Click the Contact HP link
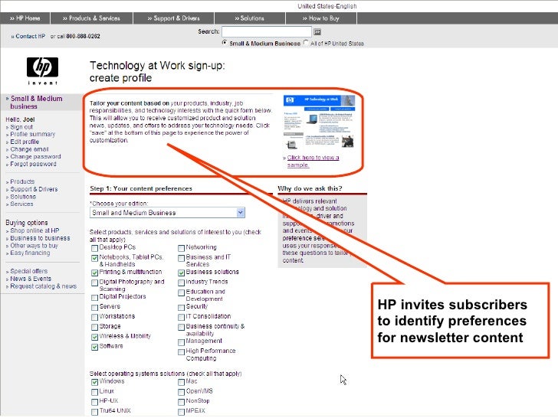 [28, 36]
